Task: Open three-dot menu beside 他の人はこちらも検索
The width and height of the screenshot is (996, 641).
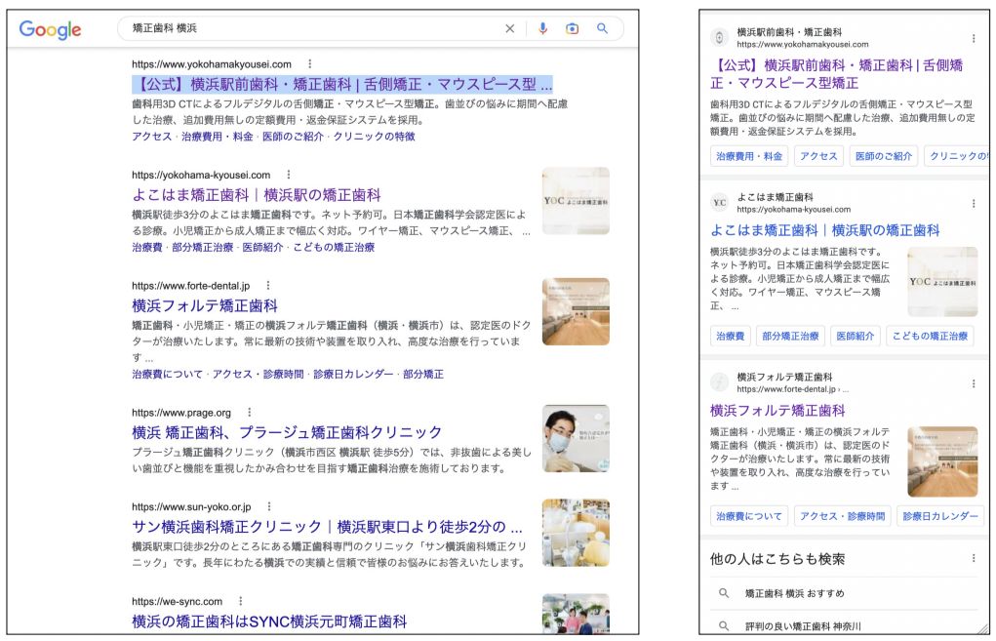Action: 974,558
